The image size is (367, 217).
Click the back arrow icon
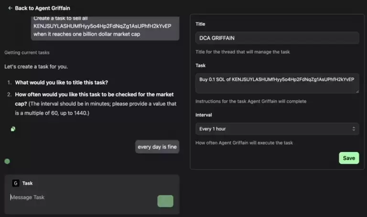(10, 8)
